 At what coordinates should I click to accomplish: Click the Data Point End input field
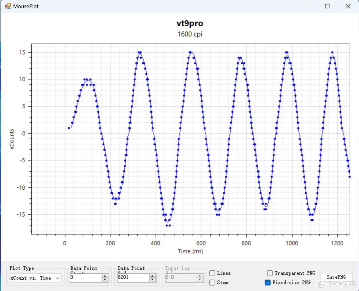[x=133, y=278]
